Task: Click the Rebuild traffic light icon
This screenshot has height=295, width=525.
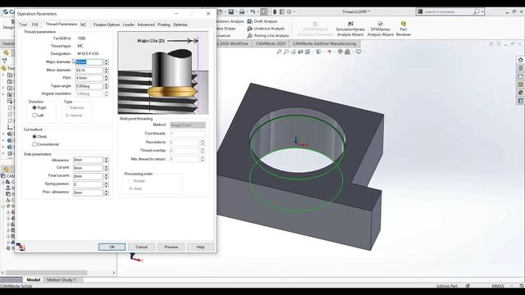Action: [275, 11]
